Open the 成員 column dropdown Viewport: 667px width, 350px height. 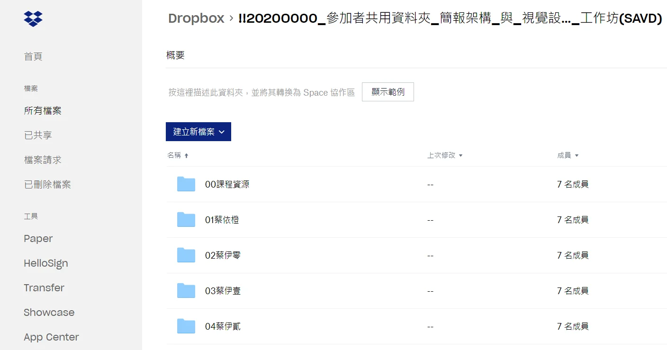pyautogui.click(x=568, y=155)
